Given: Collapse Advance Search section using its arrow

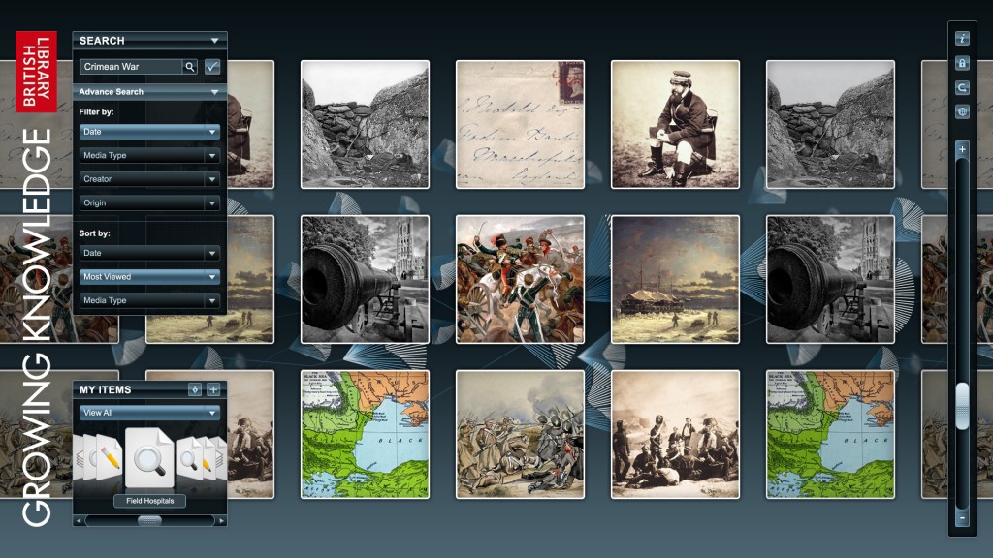Looking at the screenshot, I should pyautogui.click(x=214, y=92).
